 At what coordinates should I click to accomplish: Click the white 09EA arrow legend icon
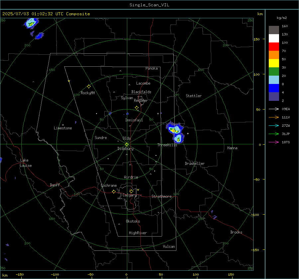[274, 109]
